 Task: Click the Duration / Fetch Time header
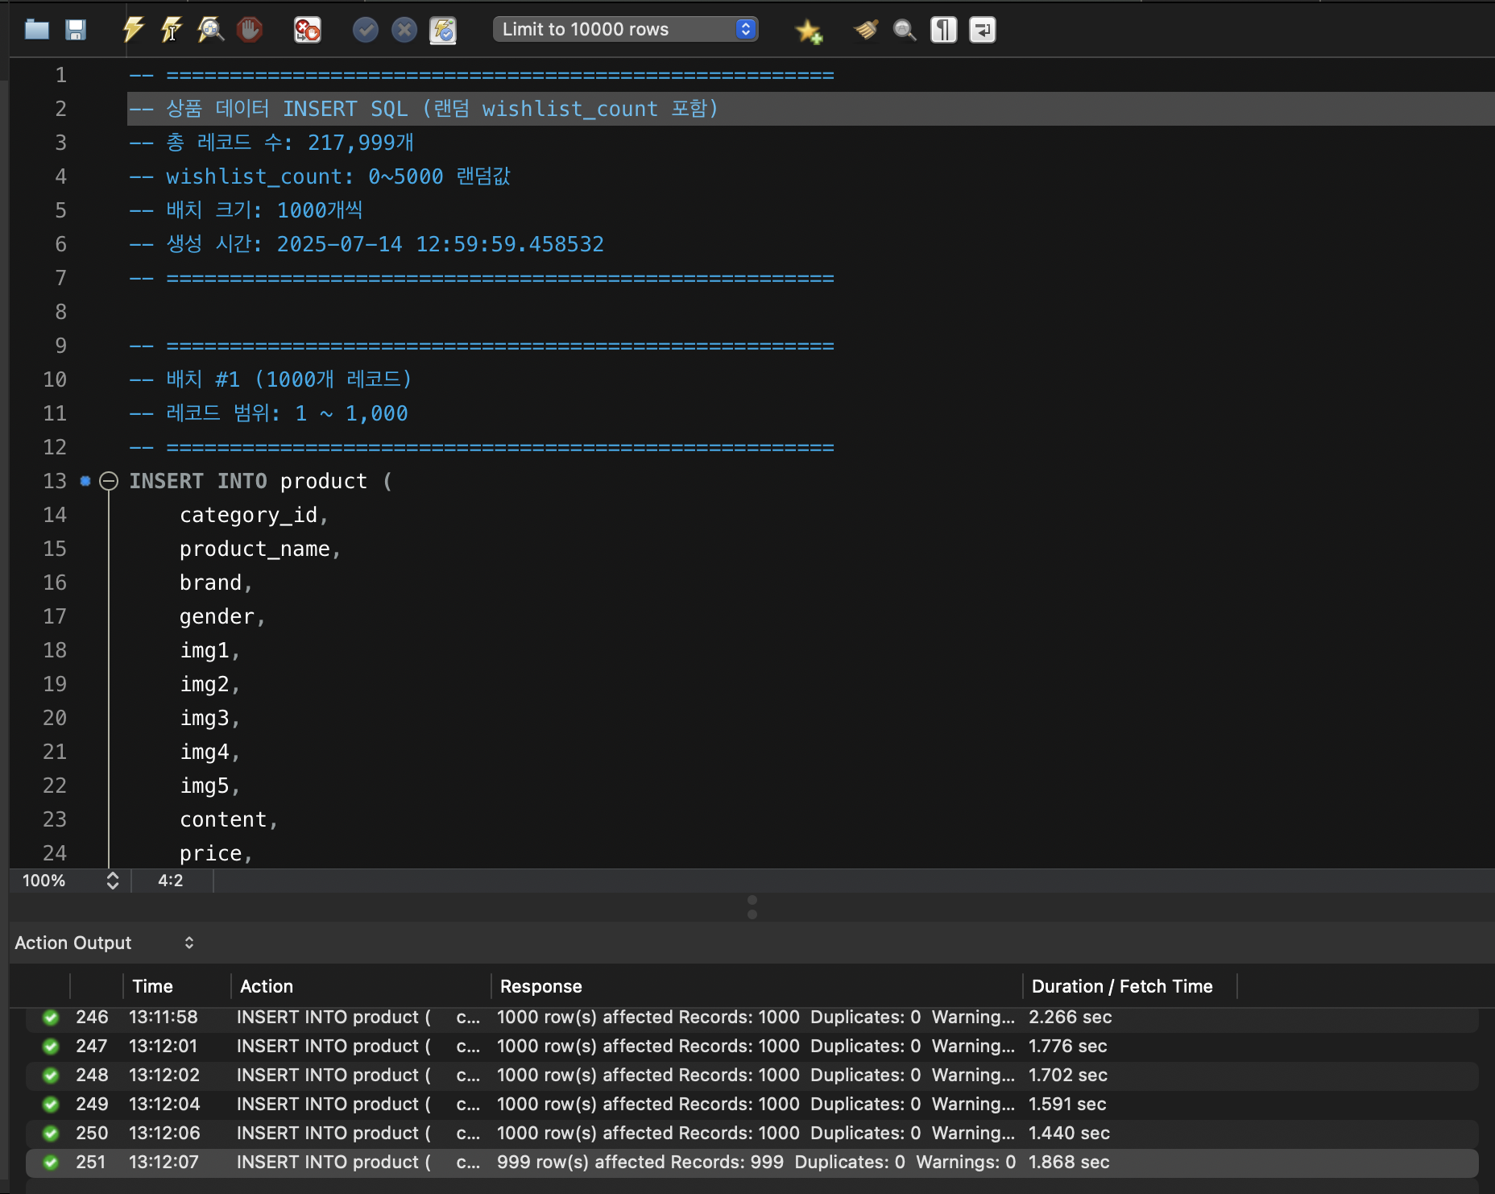tap(1122, 986)
